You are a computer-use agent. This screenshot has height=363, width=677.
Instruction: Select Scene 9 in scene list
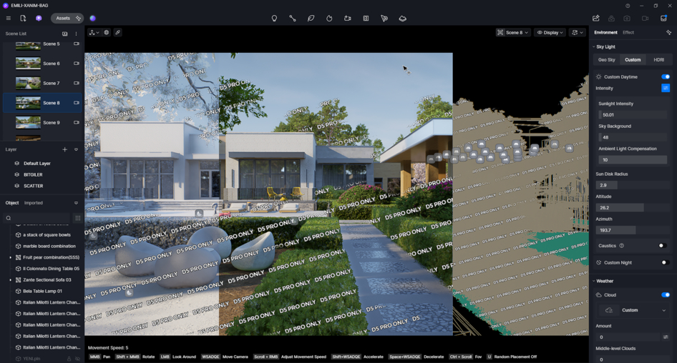tap(42, 122)
